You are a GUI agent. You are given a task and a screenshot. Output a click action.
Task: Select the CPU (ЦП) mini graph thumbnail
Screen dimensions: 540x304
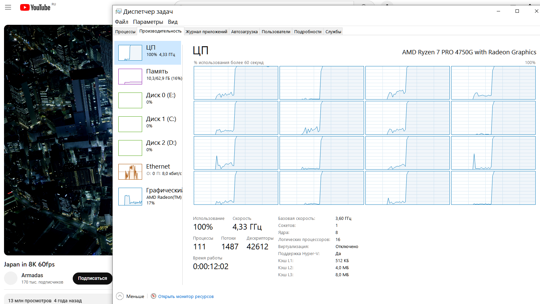pyautogui.click(x=130, y=53)
